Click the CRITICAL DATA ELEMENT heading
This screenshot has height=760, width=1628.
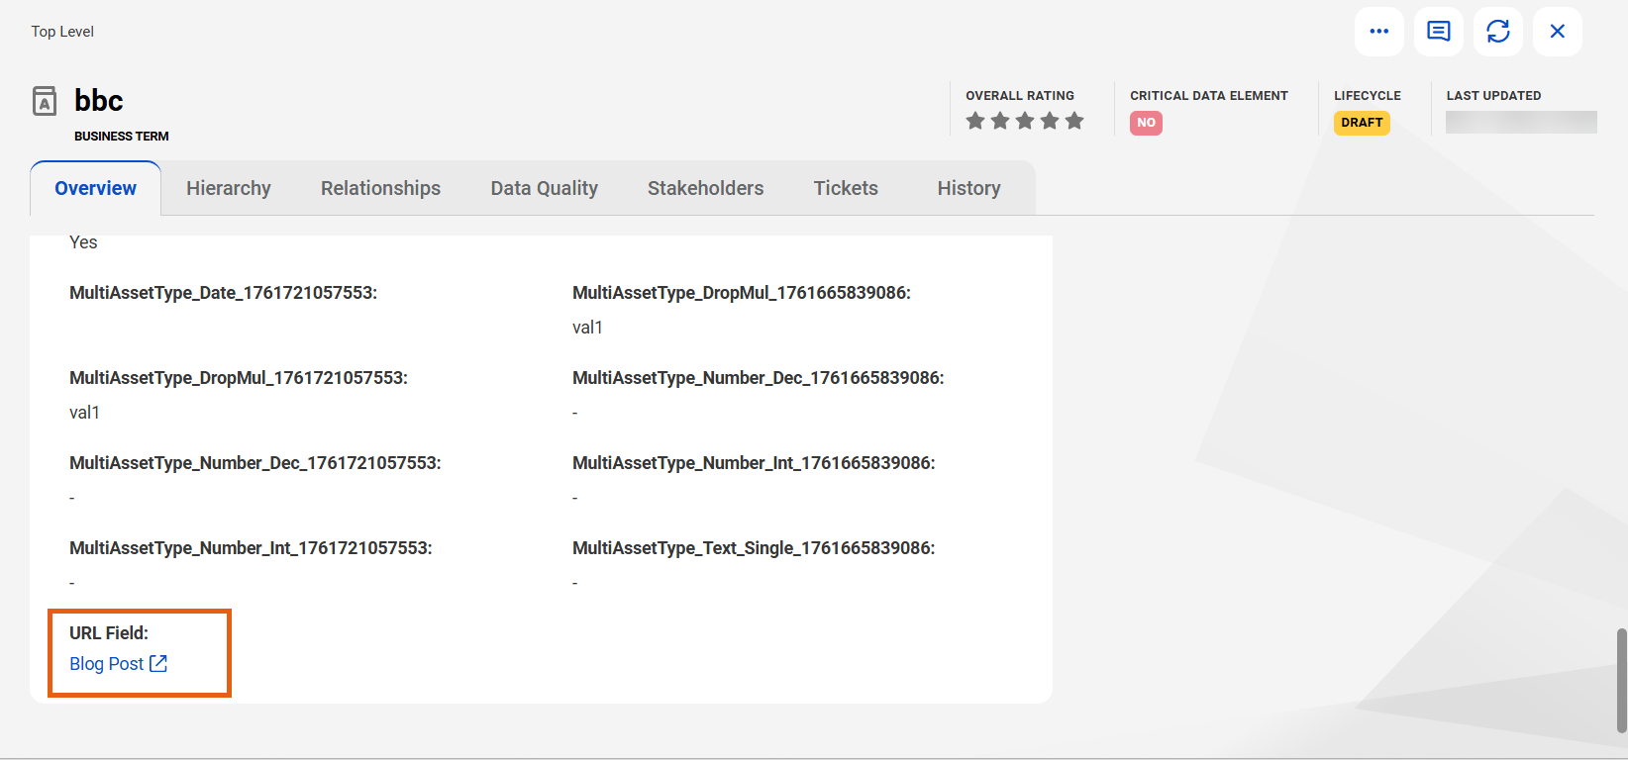[x=1209, y=96]
